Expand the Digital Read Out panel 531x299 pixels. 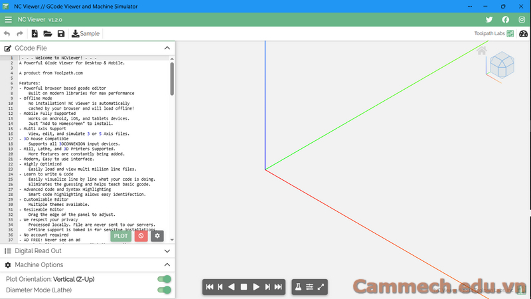167,251
